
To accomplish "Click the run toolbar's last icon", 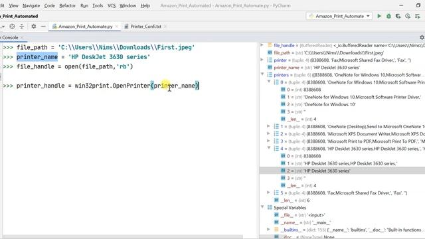I will [x=418, y=16].
